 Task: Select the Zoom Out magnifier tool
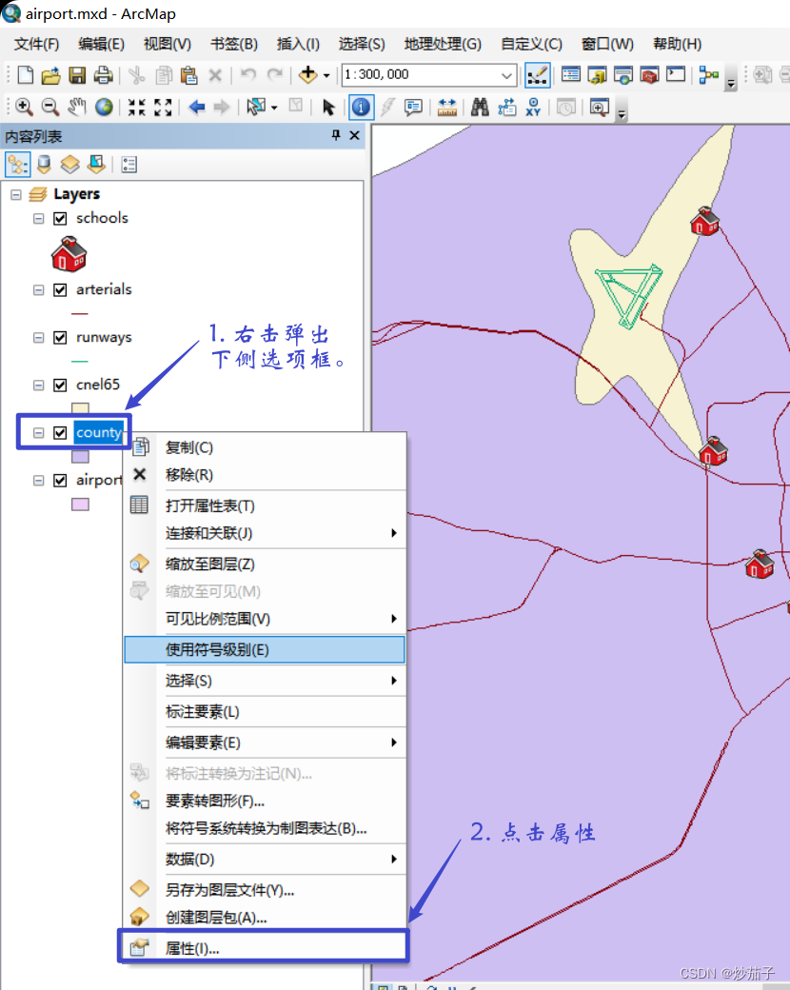click(x=49, y=107)
